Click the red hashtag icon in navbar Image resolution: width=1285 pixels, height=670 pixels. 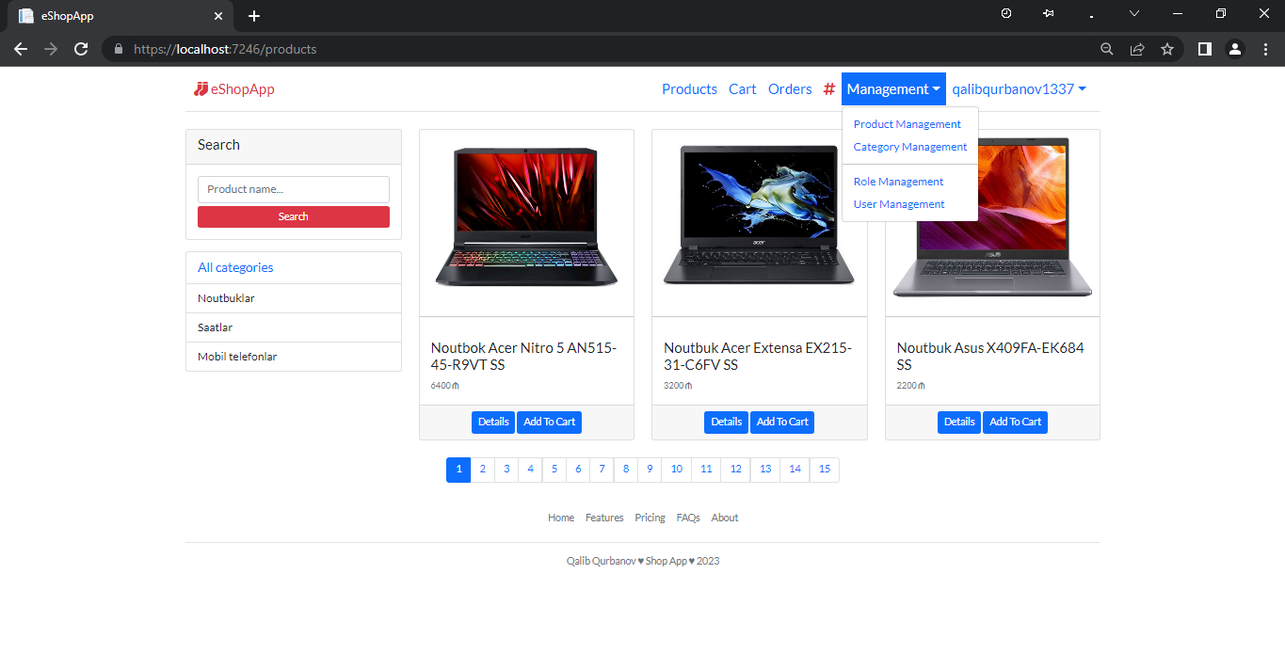click(829, 89)
